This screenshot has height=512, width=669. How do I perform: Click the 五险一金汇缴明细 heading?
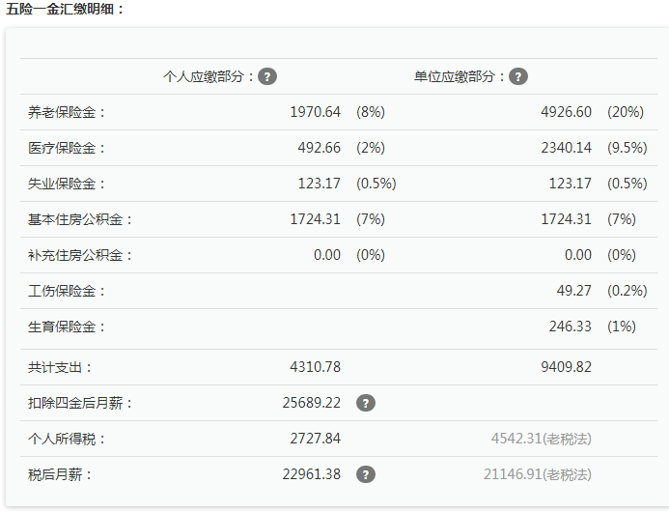click(66, 9)
